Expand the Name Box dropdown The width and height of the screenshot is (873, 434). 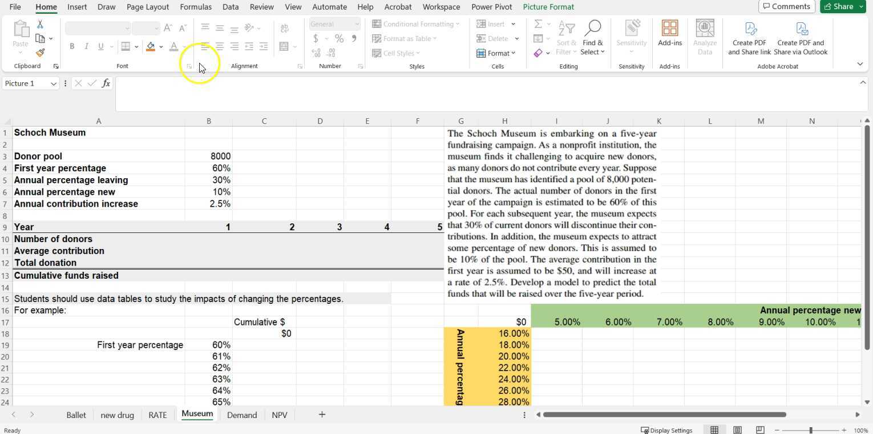[x=52, y=83]
